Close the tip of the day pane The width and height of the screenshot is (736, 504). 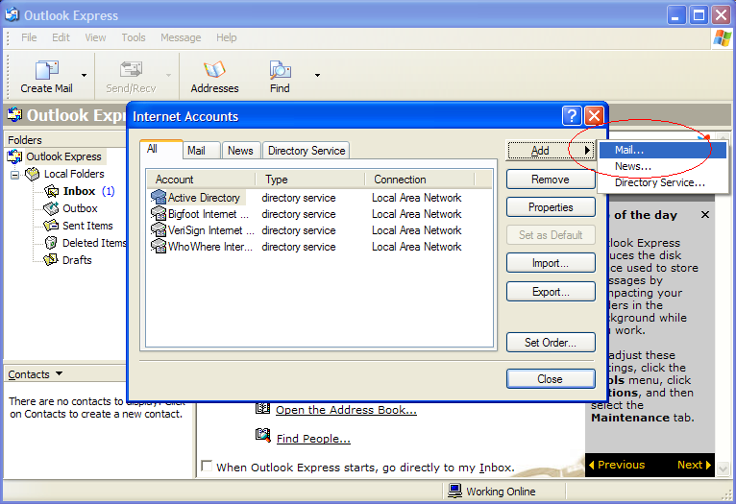[x=705, y=215]
